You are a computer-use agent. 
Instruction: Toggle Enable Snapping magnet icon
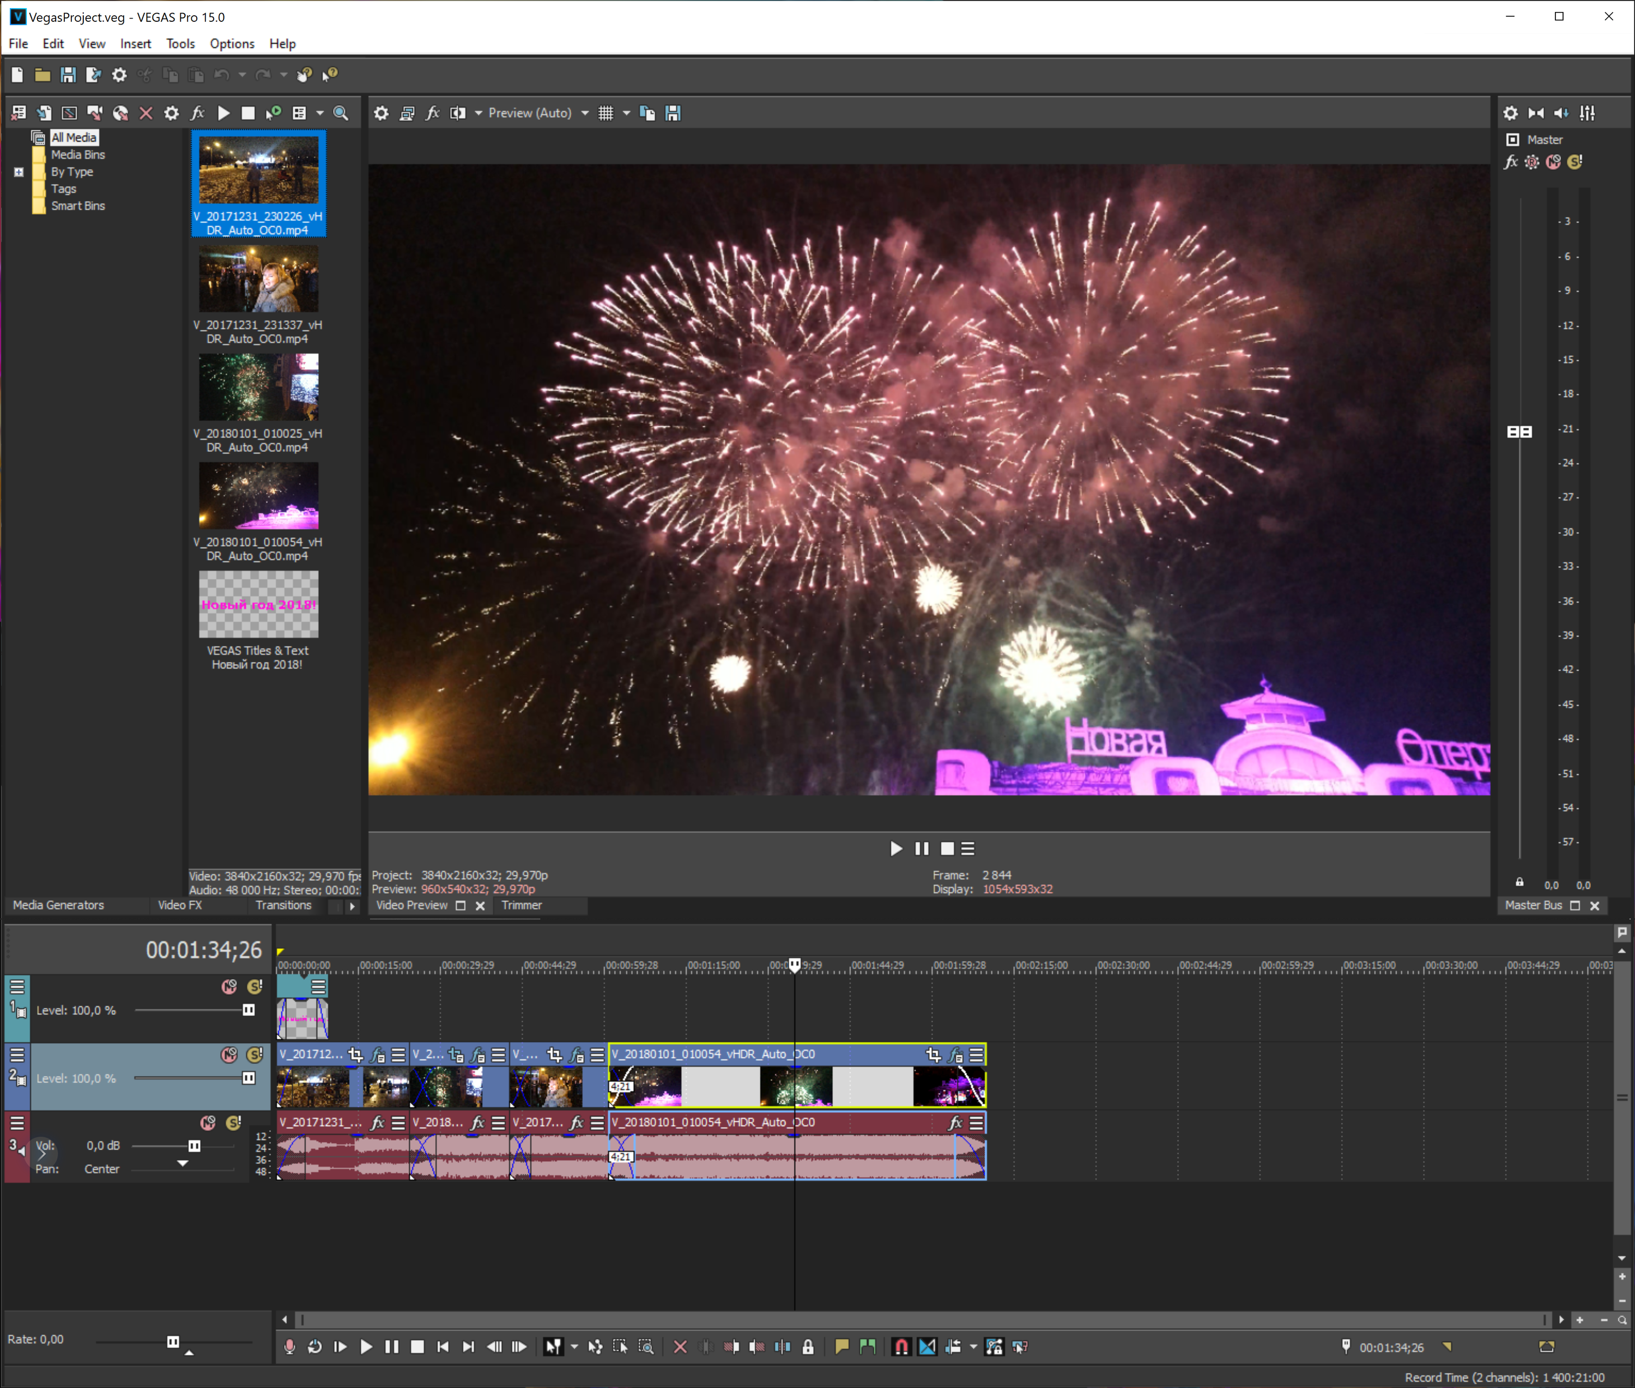(x=901, y=1347)
